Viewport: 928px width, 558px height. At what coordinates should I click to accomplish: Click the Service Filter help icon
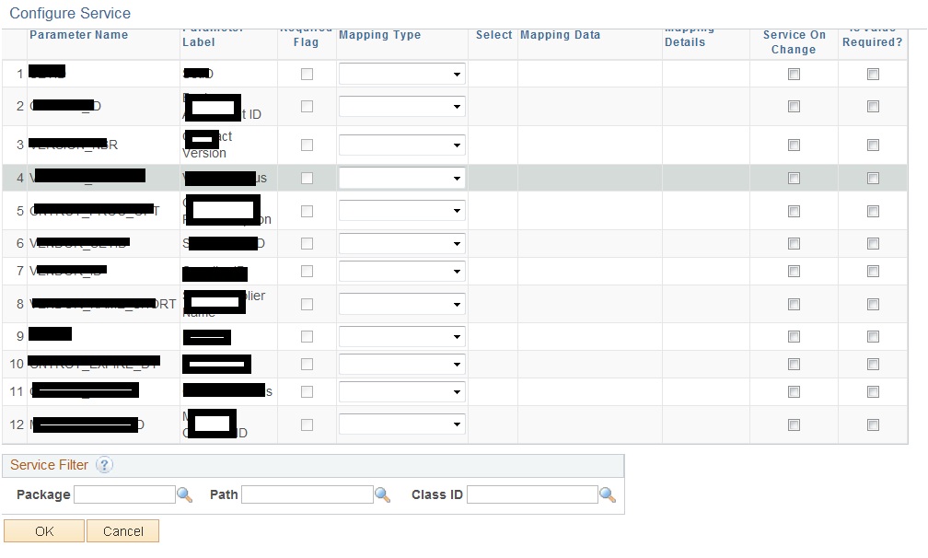(x=105, y=465)
